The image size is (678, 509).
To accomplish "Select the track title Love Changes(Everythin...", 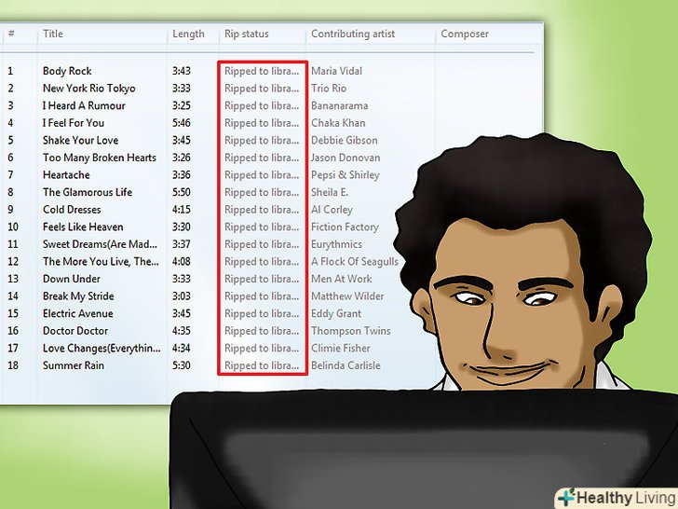I will coord(102,348).
